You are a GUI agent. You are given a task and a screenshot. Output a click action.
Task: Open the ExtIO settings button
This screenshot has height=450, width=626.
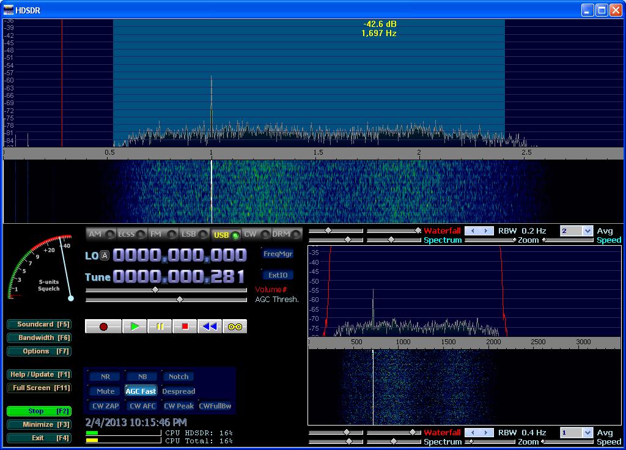tap(278, 275)
